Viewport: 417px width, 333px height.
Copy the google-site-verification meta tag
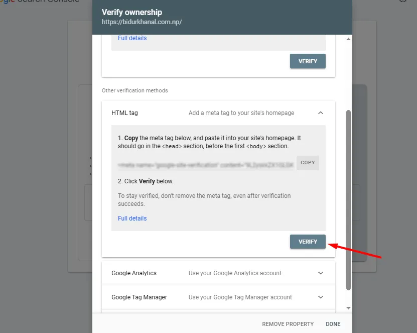click(x=308, y=162)
